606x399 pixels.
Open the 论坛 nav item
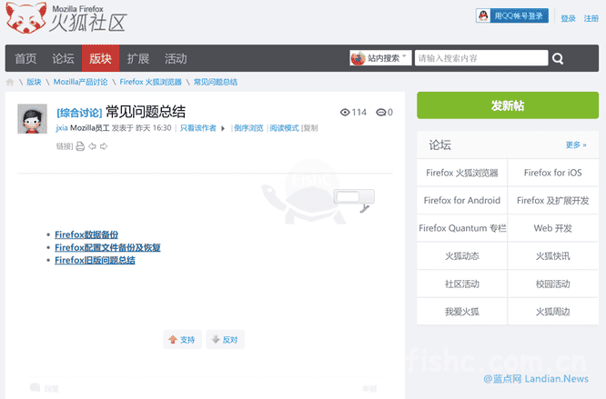coord(63,58)
